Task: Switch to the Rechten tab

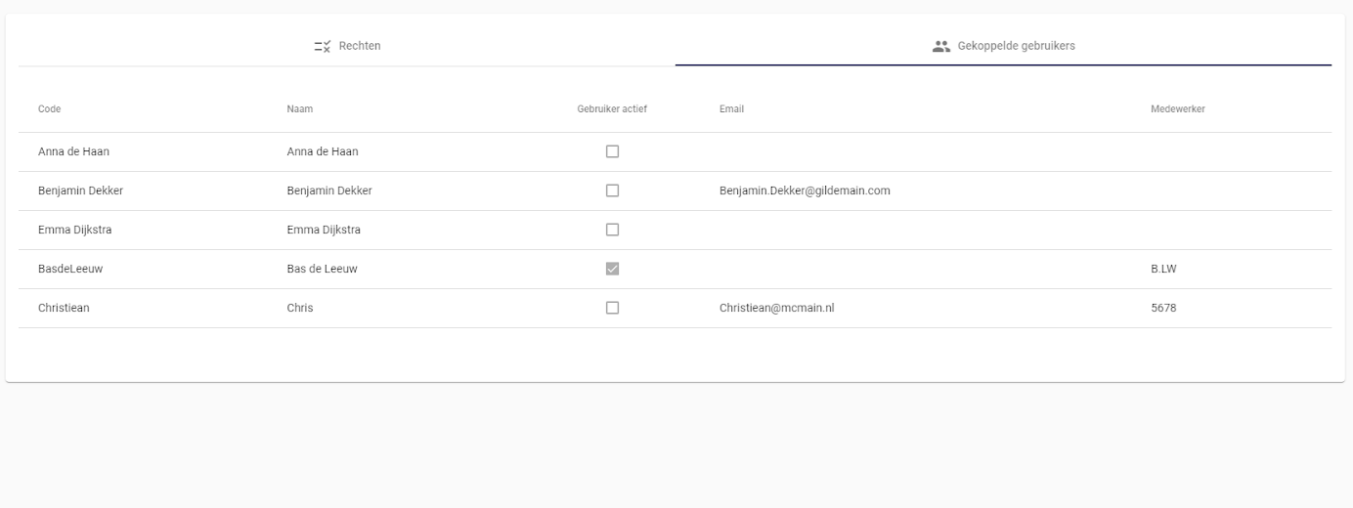Action: click(x=347, y=46)
